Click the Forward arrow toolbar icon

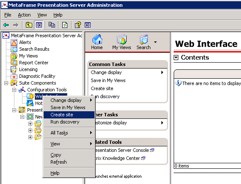(x=16, y=25)
